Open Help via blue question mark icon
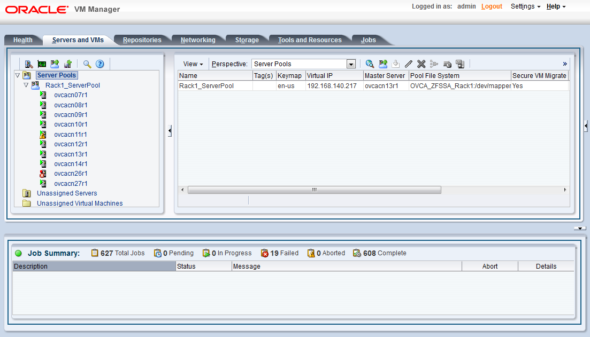The height and width of the screenshot is (337, 590). pos(99,64)
